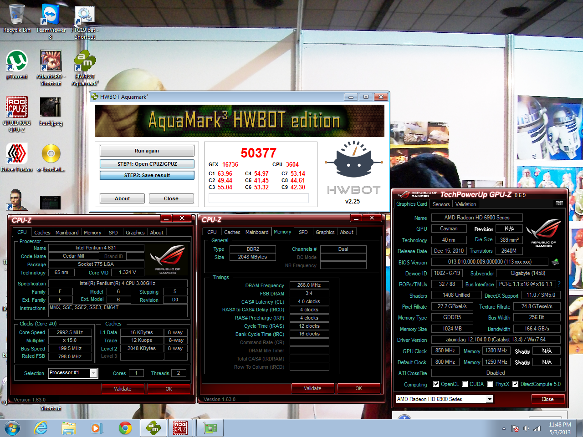
Task: Open the Recycle Bin desktop icon
Action: click(17, 18)
